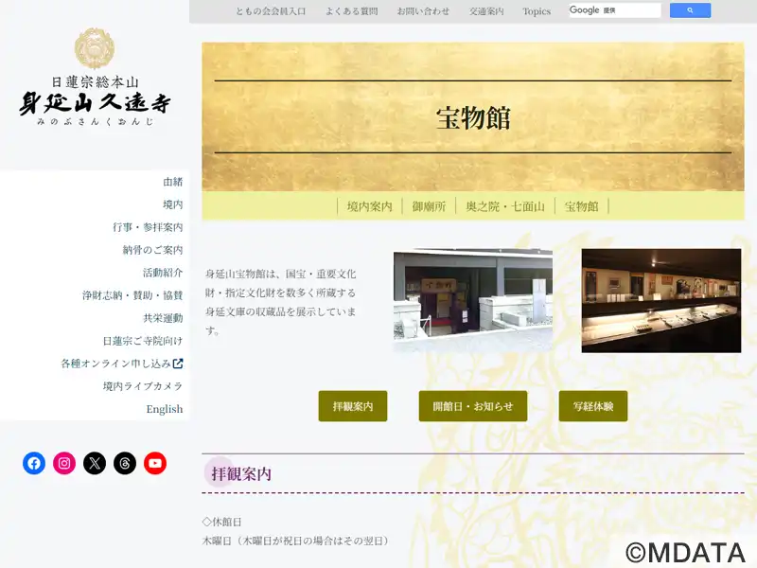Select 日蓮宗ご寺院向け in the sidebar

(x=143, y=341)
